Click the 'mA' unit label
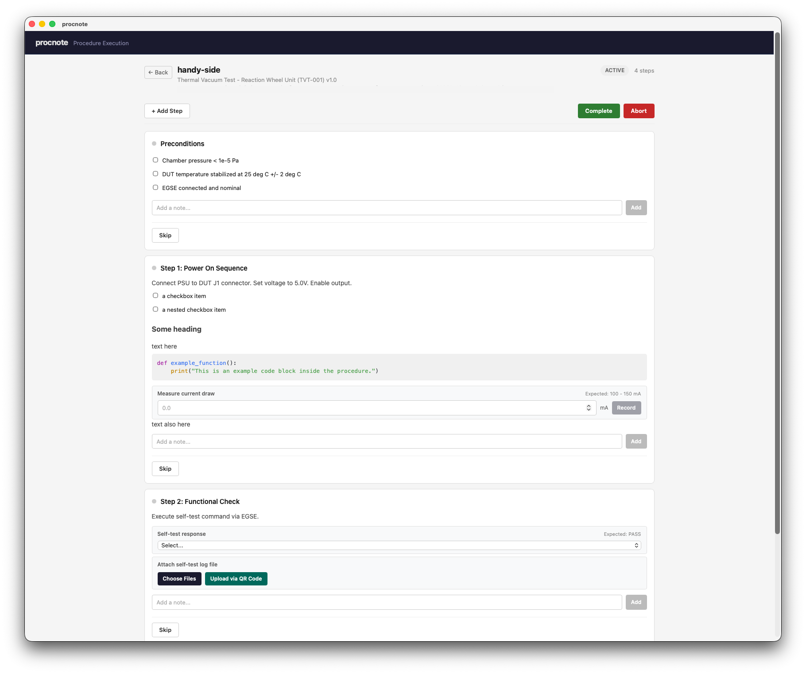806x674 pixels. click(x=604, y=408)
